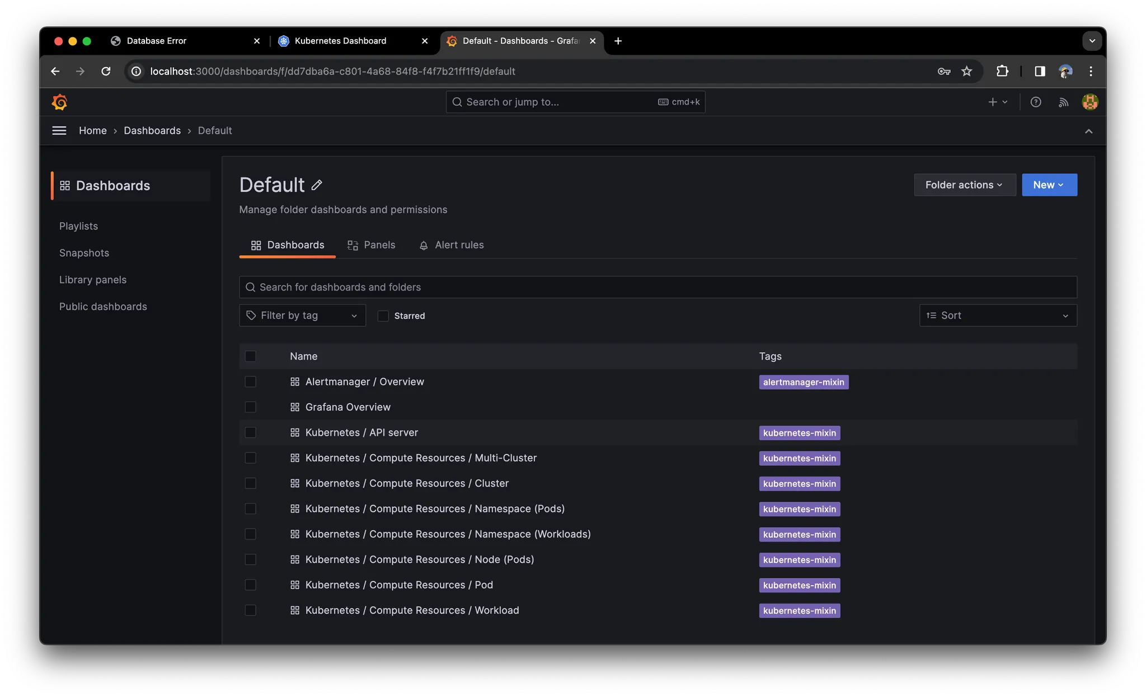The height and width of the screenshot is (697, 1146).
Task: Click the Grafana logo icon
Action: pyautogui.click(x=59, y=102)
